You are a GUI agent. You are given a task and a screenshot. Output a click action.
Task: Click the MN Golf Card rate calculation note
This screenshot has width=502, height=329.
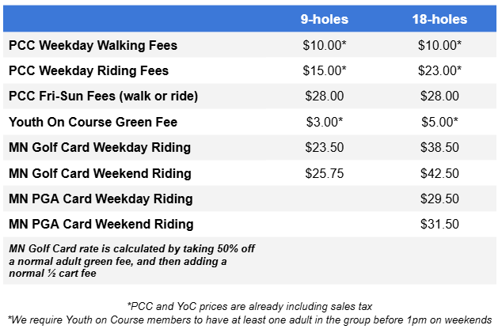point(132,260)
